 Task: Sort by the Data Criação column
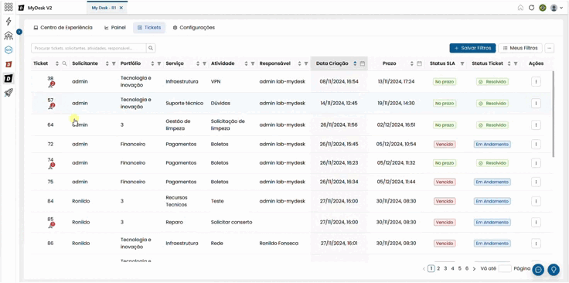pyautogui.click(x=355, y=63)
